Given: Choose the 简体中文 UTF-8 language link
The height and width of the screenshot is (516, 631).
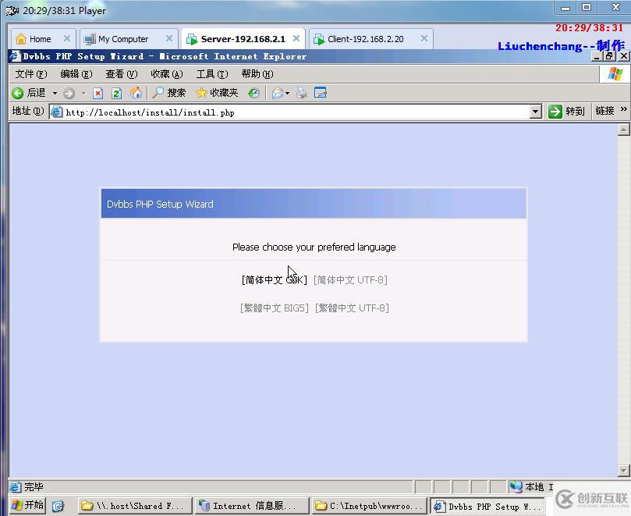Looking at the screenshot, I should 350,280.
